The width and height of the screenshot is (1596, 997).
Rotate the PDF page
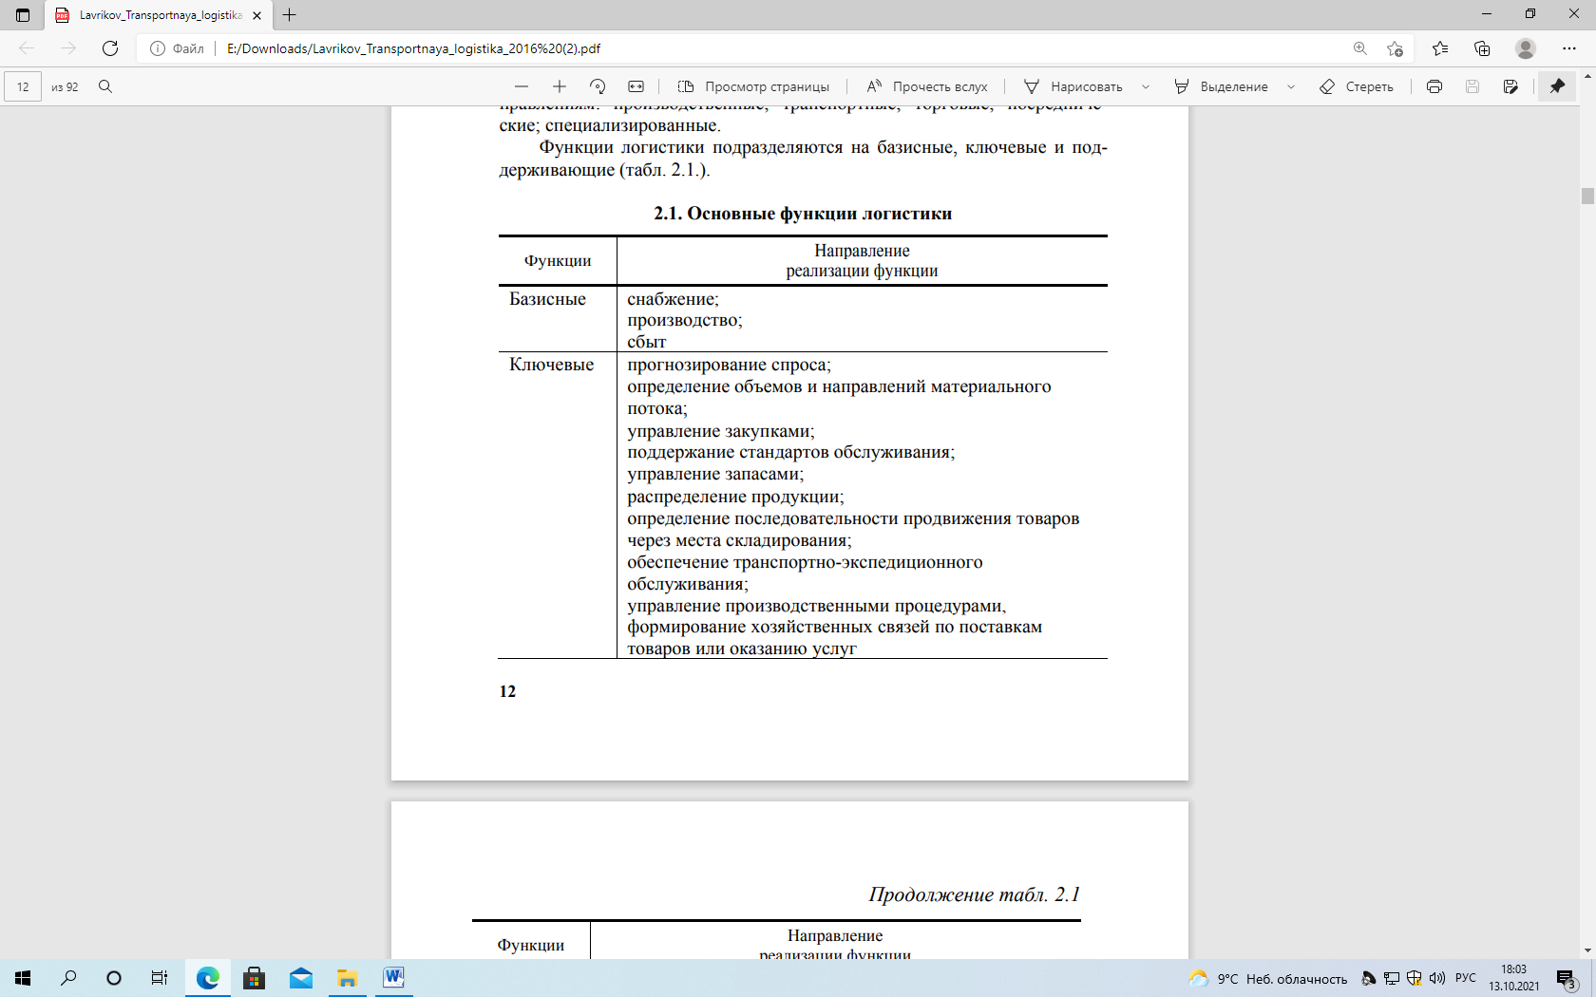(598, 86)
